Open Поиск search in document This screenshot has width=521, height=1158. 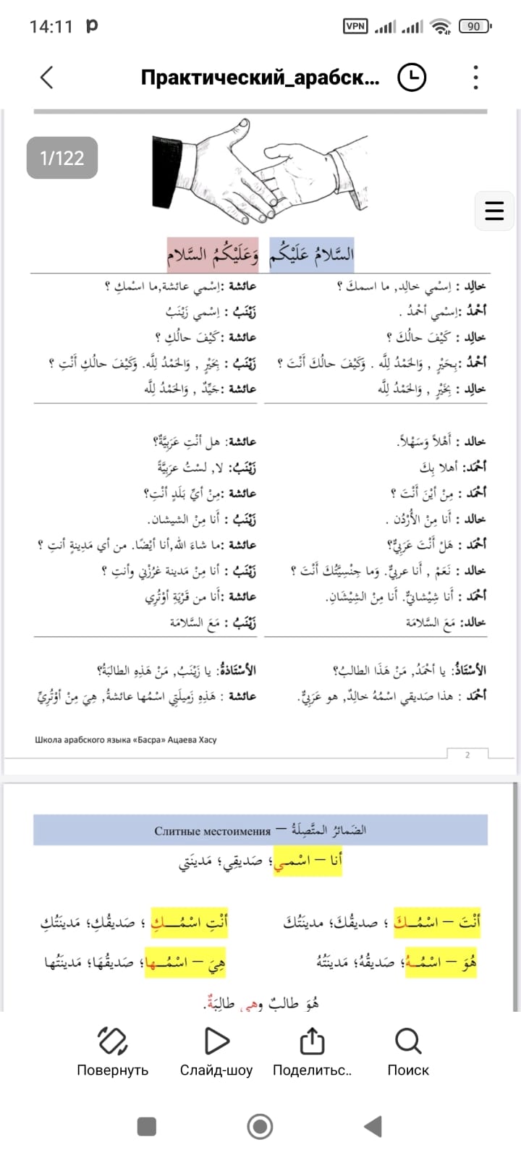pyautogui.click(x=408, y=1041)
